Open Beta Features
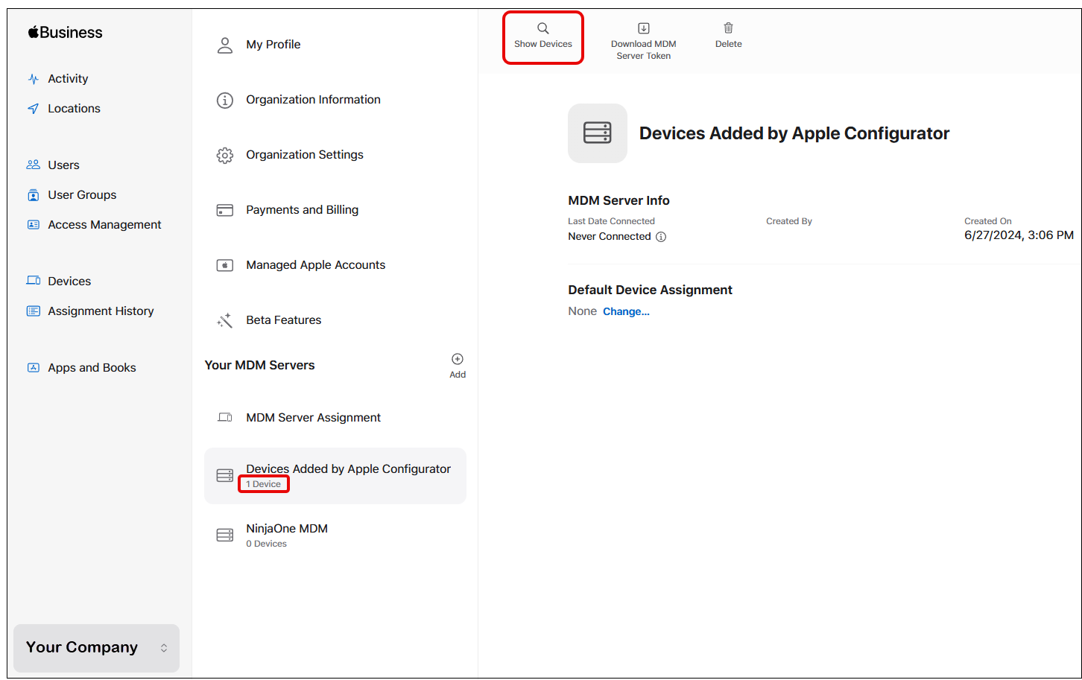This screenshot has width=1082, height=680. pyautogui.click(x=283, y=320)
